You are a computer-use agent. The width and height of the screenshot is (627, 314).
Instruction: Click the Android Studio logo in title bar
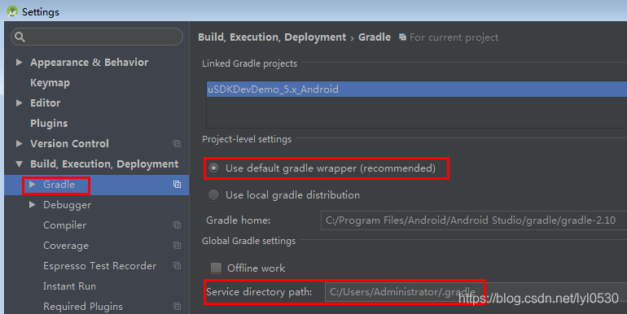point(12,11)
